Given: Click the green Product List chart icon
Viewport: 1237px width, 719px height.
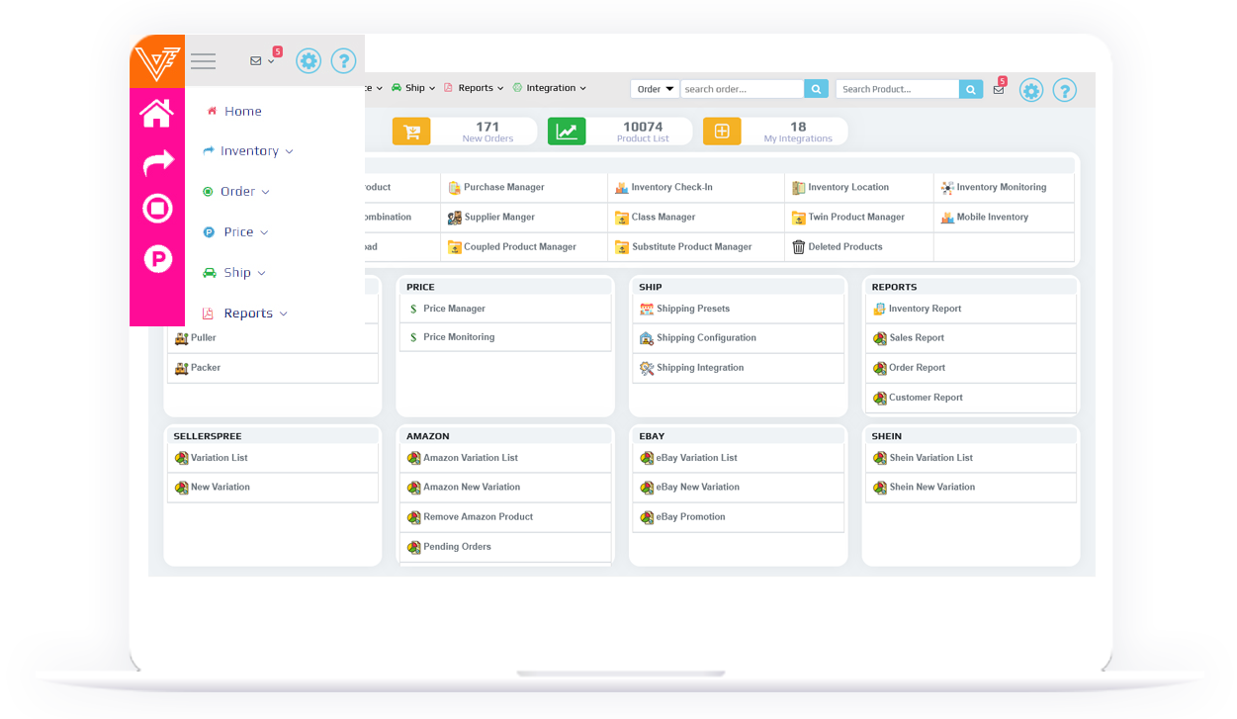Looking at the screenshot, I should point(567,130).
